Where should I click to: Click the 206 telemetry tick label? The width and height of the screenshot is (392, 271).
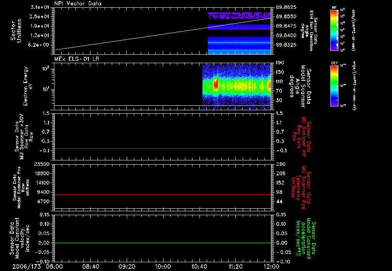[280, 173]
